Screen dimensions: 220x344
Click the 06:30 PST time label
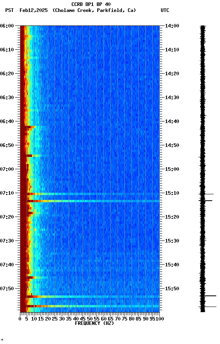tap(7, 98)
